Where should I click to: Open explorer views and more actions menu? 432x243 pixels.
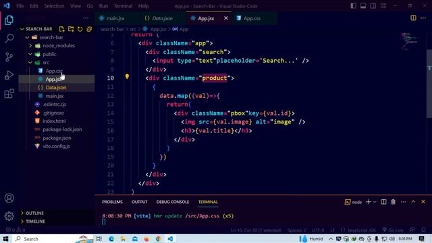point(86,18)
